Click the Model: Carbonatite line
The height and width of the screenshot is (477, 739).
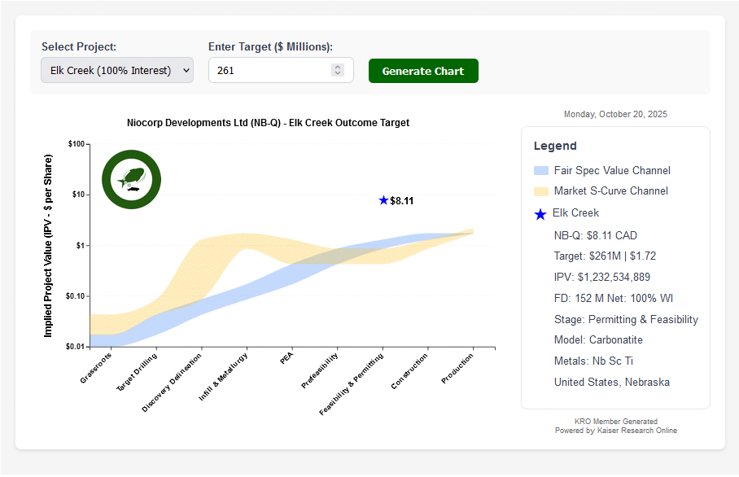[598, 339]
